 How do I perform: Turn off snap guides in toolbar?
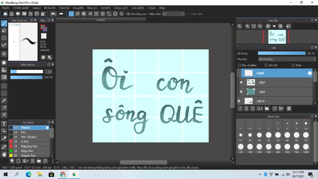coord(71,14)
